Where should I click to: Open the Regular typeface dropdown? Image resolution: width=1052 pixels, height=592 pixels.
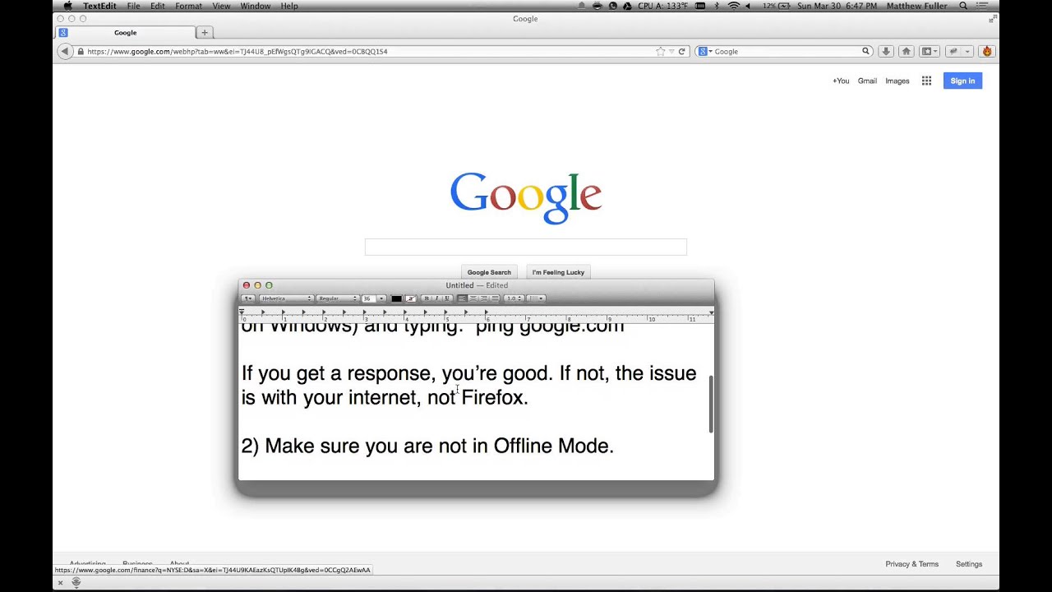pos(338,298)
